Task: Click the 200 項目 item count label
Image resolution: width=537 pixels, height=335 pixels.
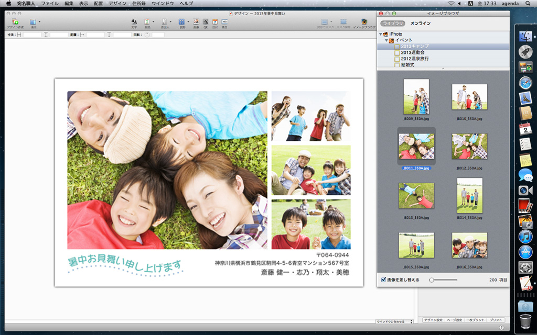Action: pos(498,280)
